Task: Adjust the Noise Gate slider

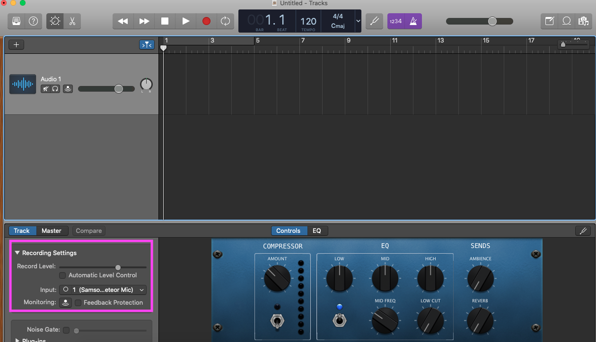Action: (x=110, y=331)
